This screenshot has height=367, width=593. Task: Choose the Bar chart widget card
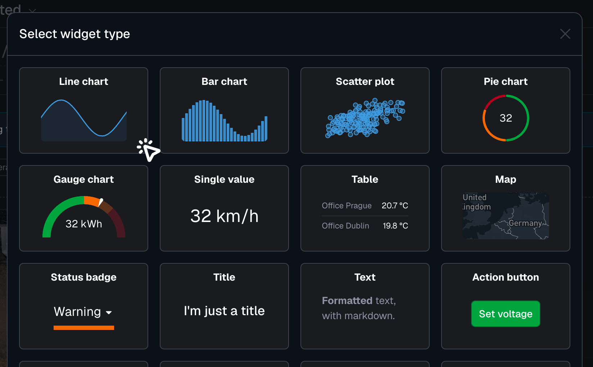(x=224, y=110)
